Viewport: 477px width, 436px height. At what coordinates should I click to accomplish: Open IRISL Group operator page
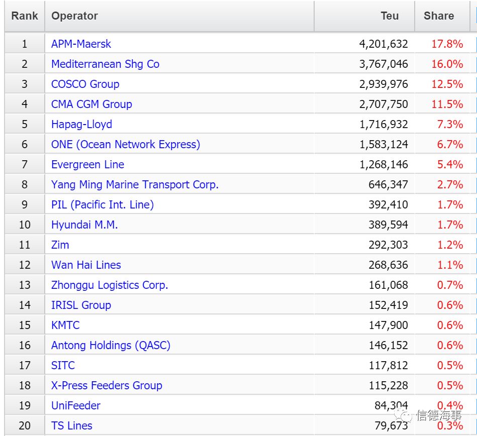(x=81, y=305)
